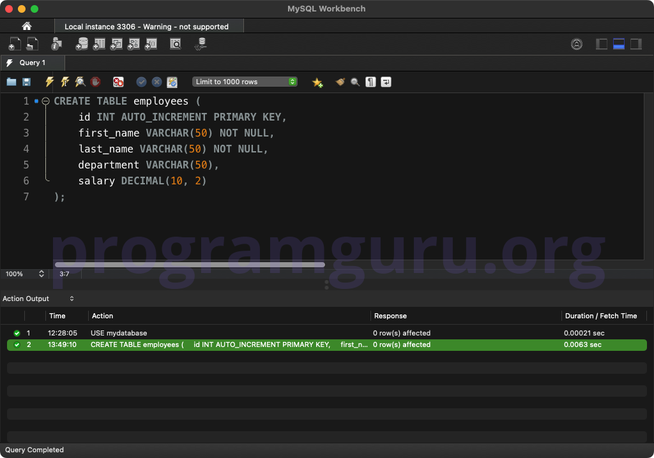Create a new table icon
Viewport: 654px width, 458px height.
(99, 44)
